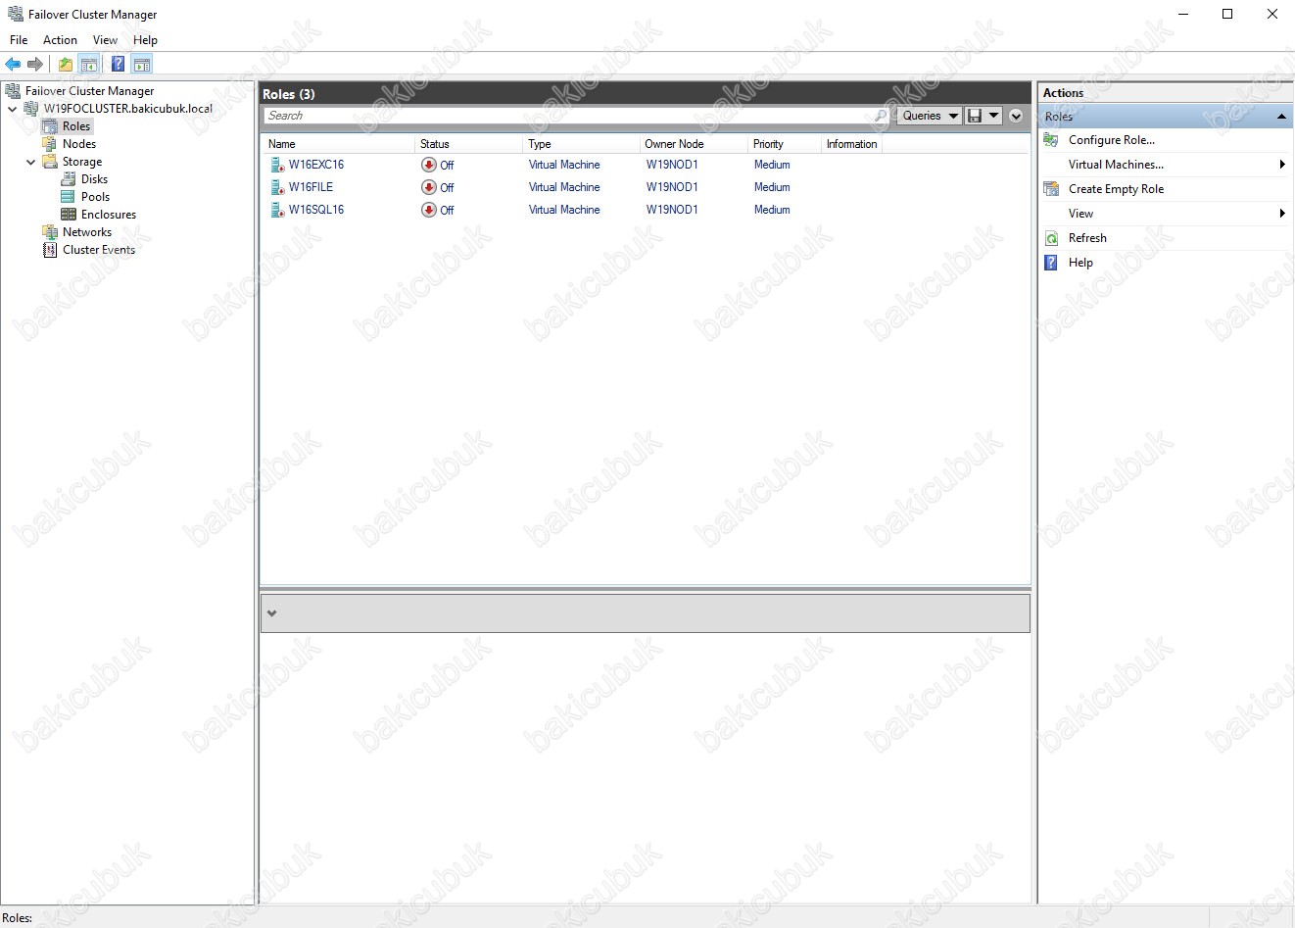1295x928 pixels.
Task: Sort by the Information column header
Action: (851, 144)
